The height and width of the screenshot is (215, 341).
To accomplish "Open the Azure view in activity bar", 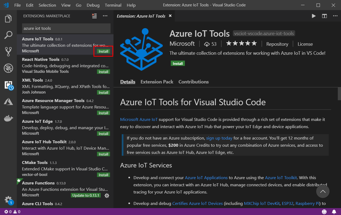I will (x=8, y=101).
